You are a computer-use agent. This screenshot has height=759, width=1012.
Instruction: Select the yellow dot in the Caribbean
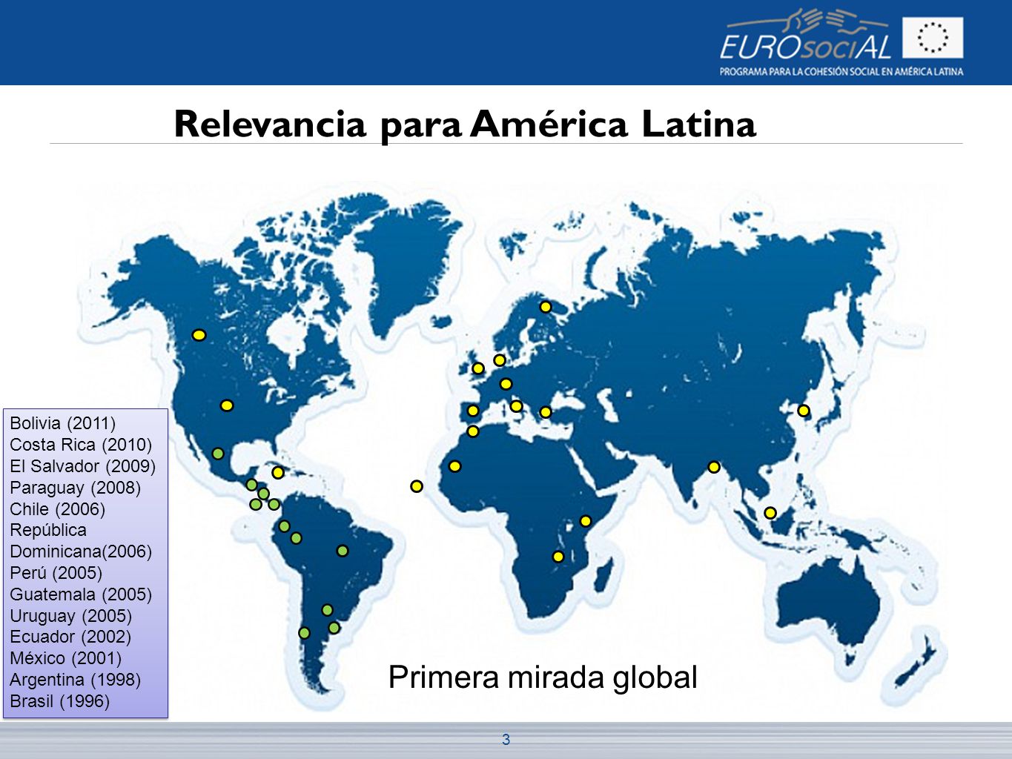[278, 473]
